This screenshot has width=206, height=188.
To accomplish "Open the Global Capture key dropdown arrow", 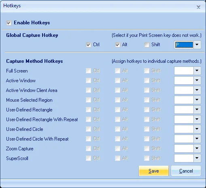I will pyautogui.click(x=197, y=45).
